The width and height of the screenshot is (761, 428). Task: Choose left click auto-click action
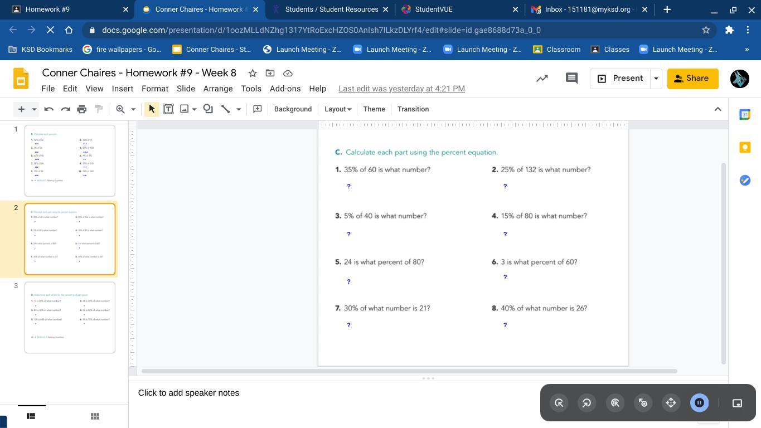point(559,403)
